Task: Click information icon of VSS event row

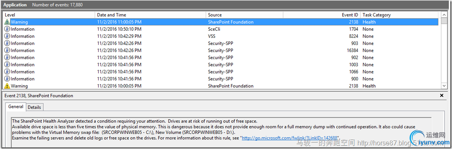Action: pos(7,36)
